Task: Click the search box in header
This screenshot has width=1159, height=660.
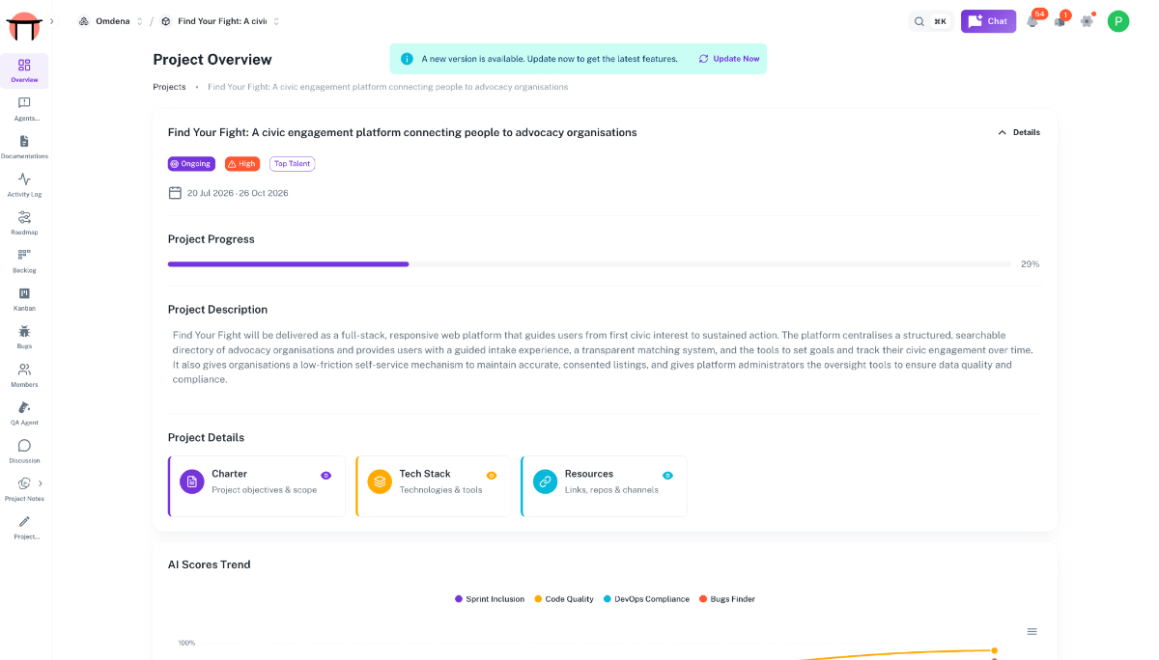Action: pyautogui.click(x=931, y=21)
